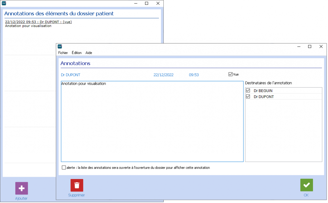Viewport: 328px width, 203px height.
Task: Click the 'Destinataires de l'annotation' label
Action: (269, 83)
